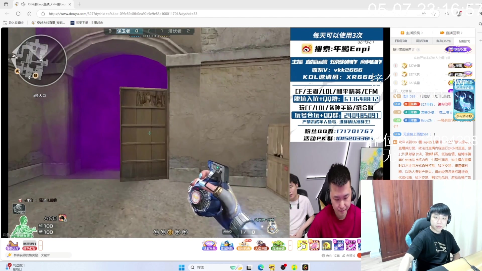Image resolution: width=482 pixels, height=271 pixels.
Task: Send the purple sword gift
Action: pos(351,245)
